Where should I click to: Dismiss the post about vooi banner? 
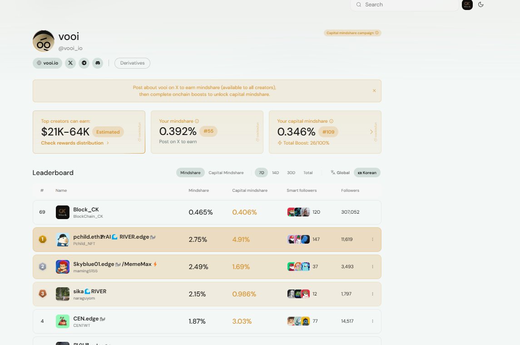coord(374,90)
